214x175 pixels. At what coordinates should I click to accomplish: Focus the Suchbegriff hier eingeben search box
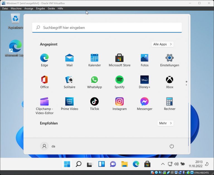click(107, 27)
